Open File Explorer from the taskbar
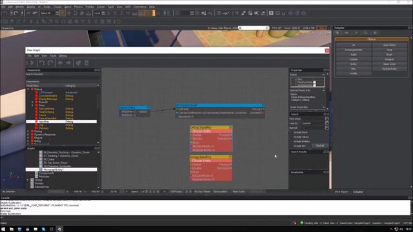This screenshot has width=413, height=232. tap(12, 229)
